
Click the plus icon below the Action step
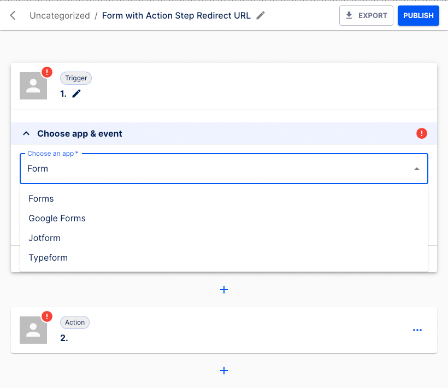click(x=224, y=371)
